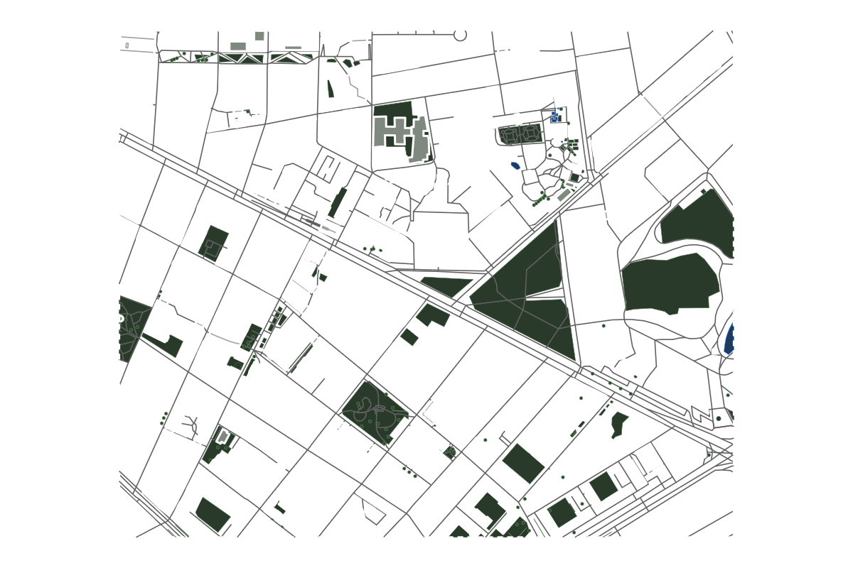The width and height of the screenshot is (853, 568).
Task: Select the small blue building in the upper right
Action: 554,117
